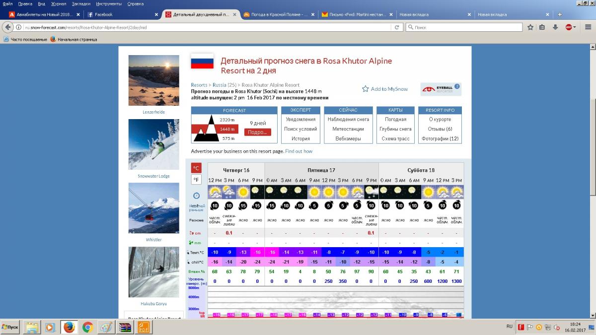Expand the Adblock Plus dropdown arrow

[574, 27]
